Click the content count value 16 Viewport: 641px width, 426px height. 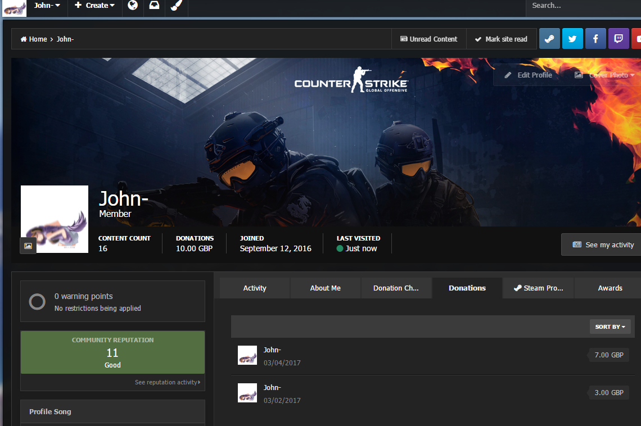pos(103,248)
